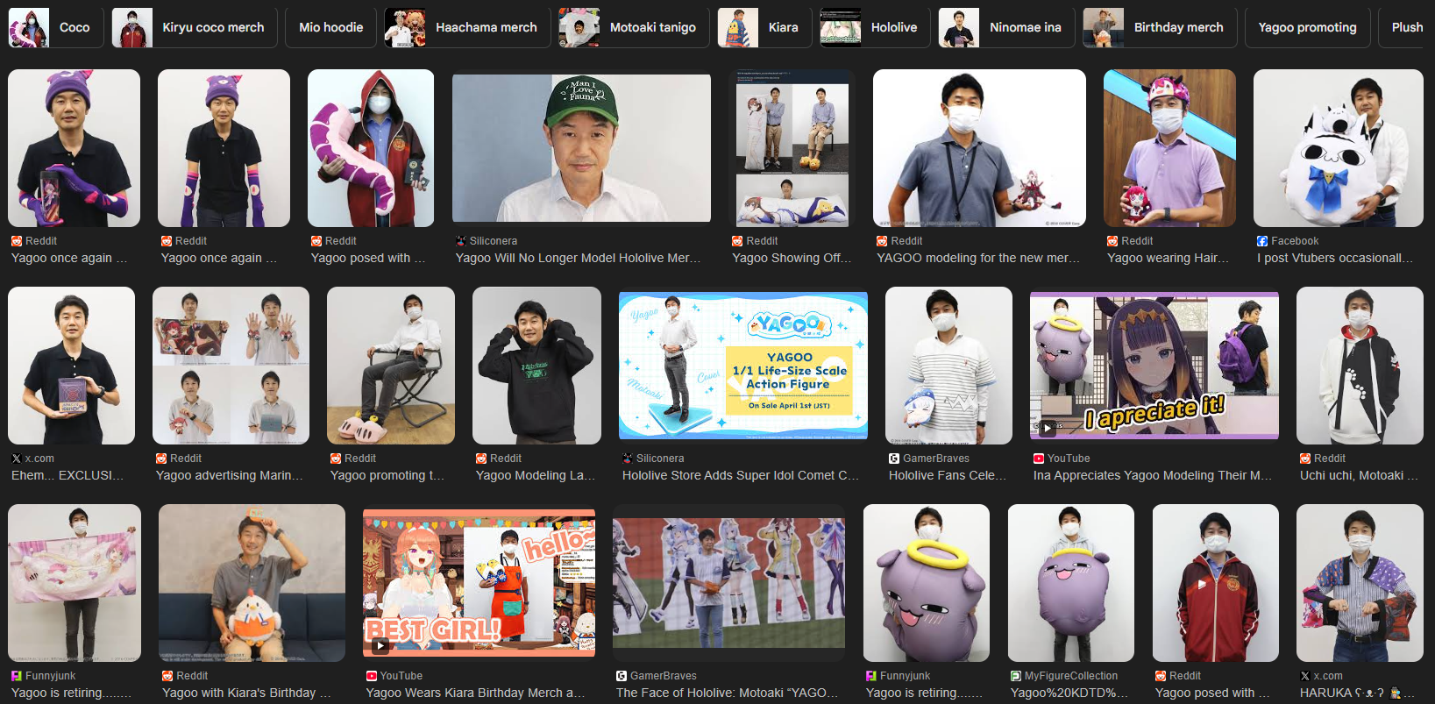Open the baseball field standees image

point(728,583)
